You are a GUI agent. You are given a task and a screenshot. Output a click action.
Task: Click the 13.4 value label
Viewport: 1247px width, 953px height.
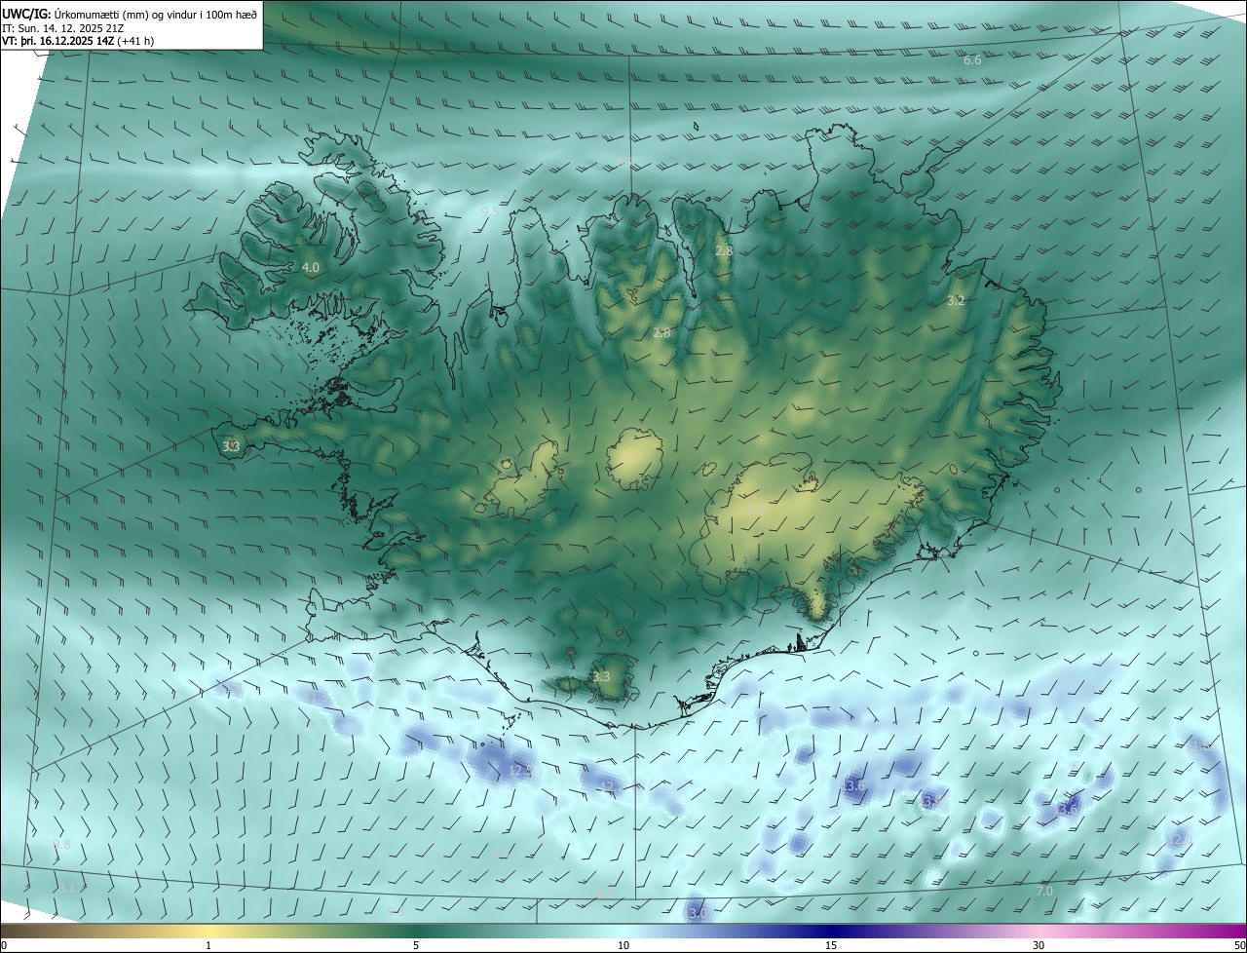pos(930,802)
